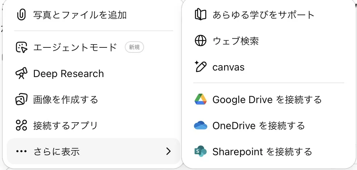Image resolution: width=357 pixels, height=170 pixels.
Task: Choose the ウェブ検索 option
Action: click(269, 41)
